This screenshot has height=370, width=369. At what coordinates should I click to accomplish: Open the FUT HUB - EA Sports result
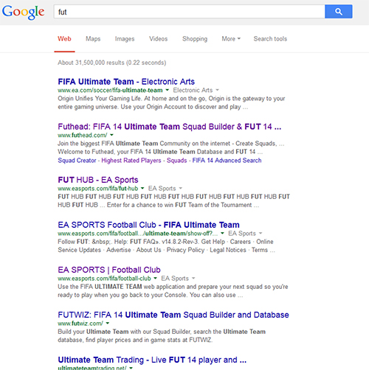point(98,180)
